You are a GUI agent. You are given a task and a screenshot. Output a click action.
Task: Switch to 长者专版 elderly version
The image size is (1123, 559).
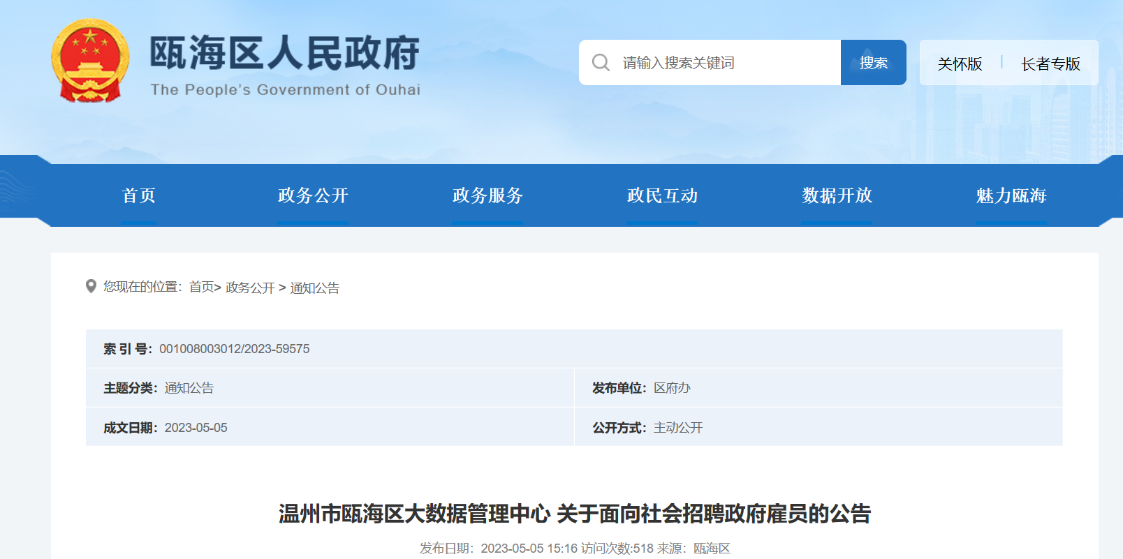coord(1050,64)
